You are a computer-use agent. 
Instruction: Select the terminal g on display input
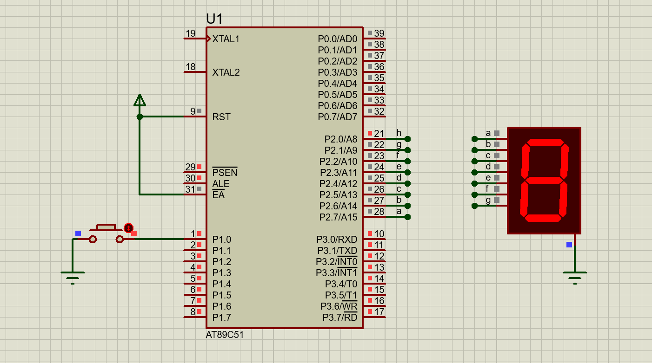point(474,206)
